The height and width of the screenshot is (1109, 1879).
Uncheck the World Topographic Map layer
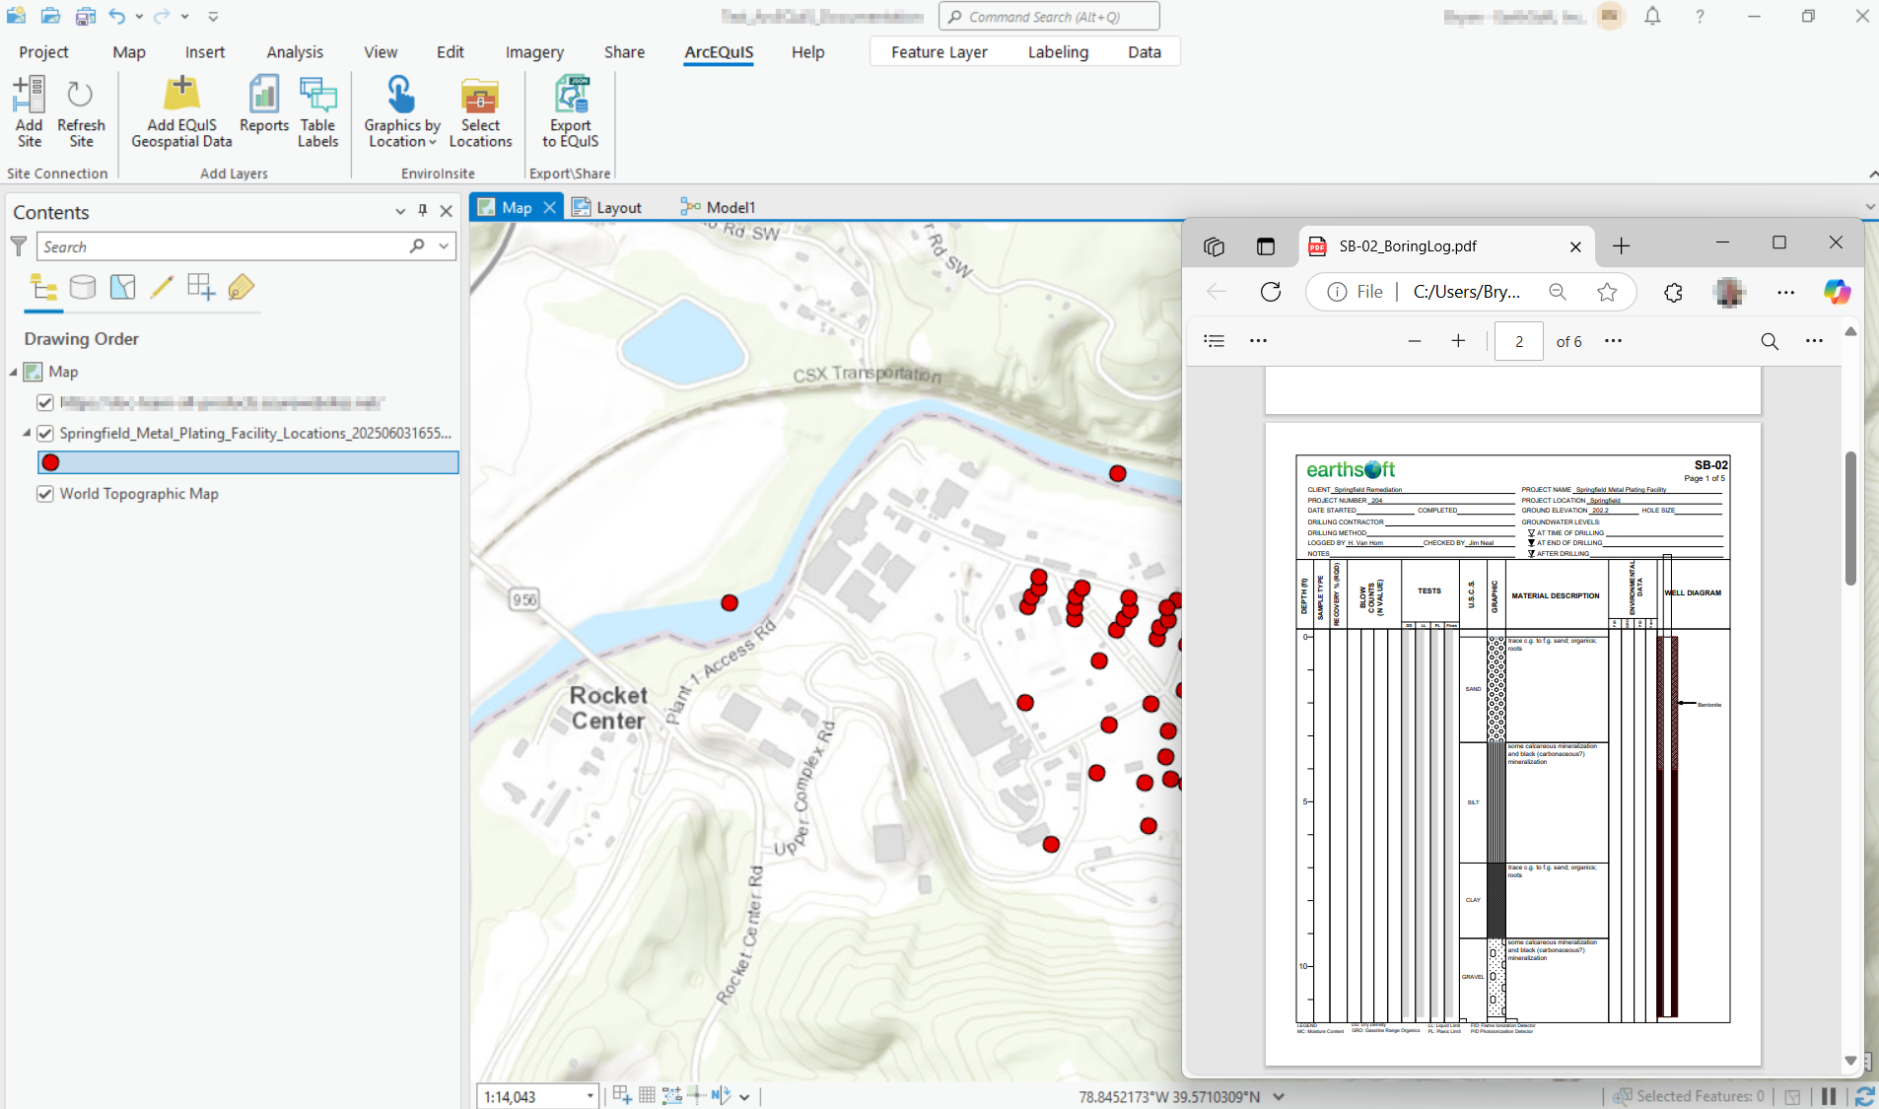44,494
